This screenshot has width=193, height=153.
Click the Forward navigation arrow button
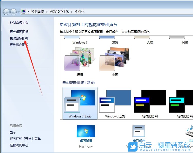point(13,12)
